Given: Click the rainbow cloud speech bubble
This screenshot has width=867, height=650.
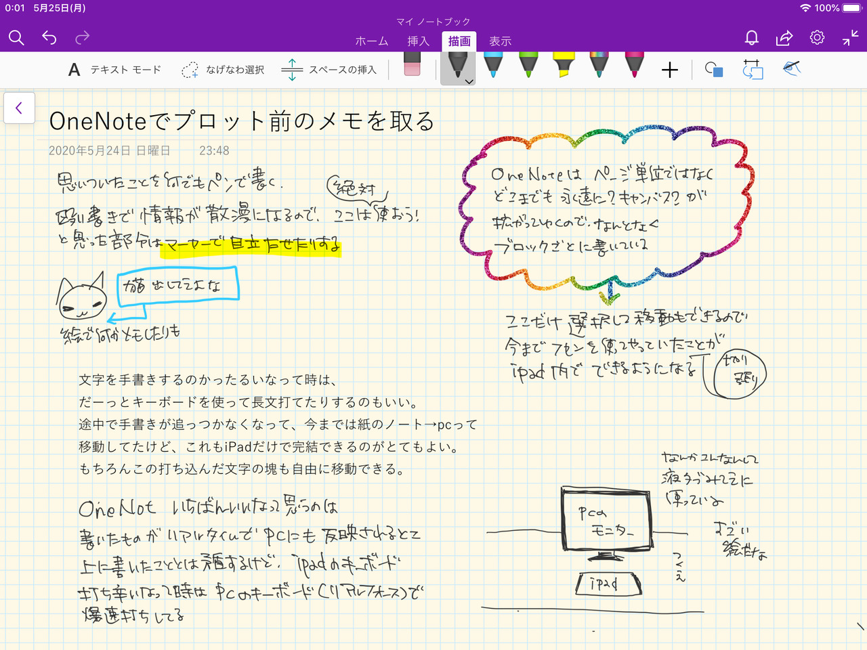Looking at the screenshot, I should coord(606,209).
